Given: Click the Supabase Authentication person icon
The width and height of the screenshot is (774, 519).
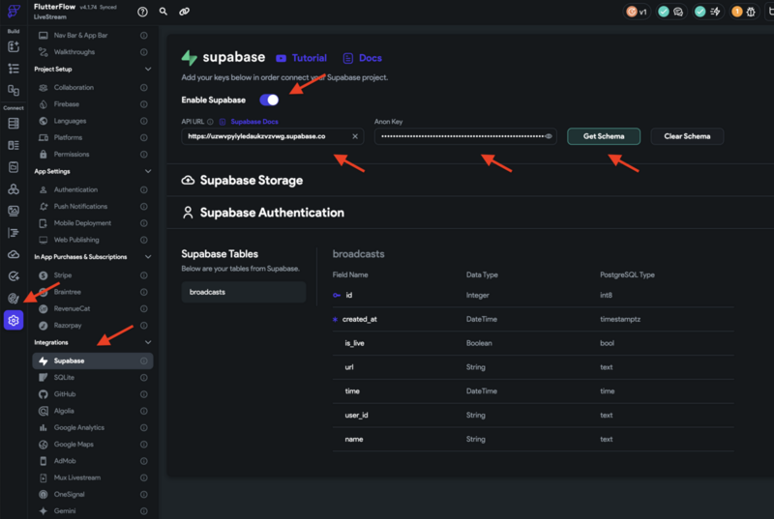Looking at the screenshot, I should coord(188,213).
